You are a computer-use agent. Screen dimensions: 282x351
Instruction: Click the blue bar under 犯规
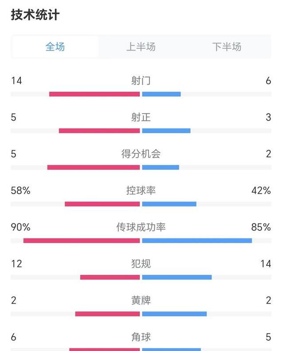pos(177,277)
